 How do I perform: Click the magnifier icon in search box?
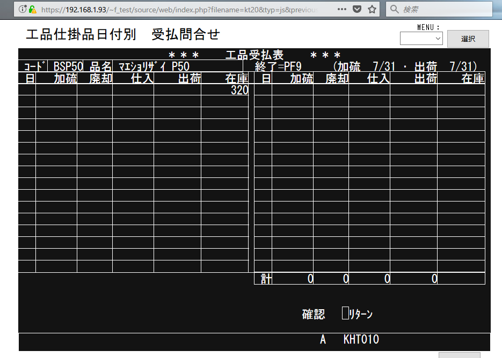pos(395,10)
